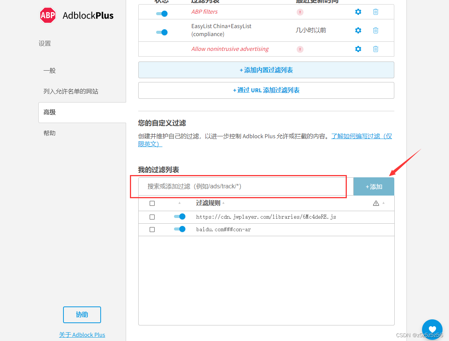Click ABP filters error indicator
This screenshot has width=449, height=341.
(x=300, y=12)
